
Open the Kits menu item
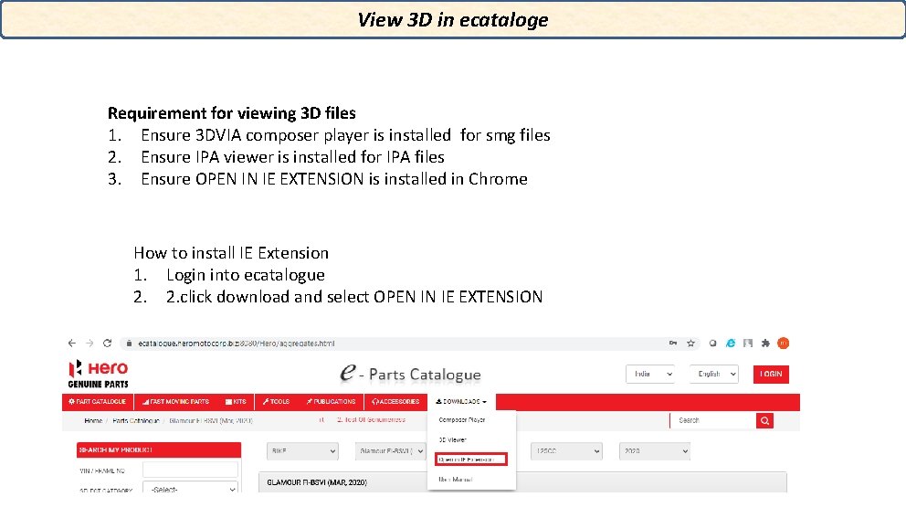click(x=236, y=401)
